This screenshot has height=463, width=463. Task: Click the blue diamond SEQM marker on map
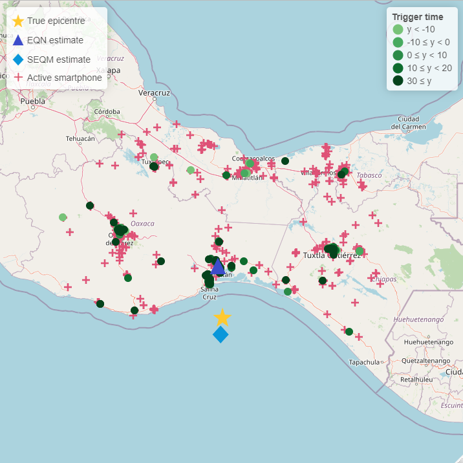[221, 334]
